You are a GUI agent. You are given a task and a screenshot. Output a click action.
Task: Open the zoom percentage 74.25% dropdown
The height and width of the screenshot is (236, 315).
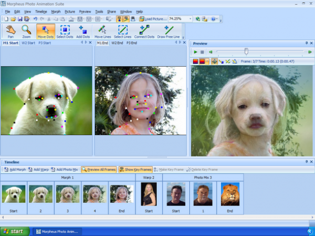tap(190, 19)
